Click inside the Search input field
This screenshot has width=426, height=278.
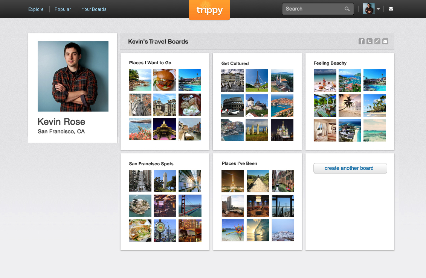click(313, 9)
